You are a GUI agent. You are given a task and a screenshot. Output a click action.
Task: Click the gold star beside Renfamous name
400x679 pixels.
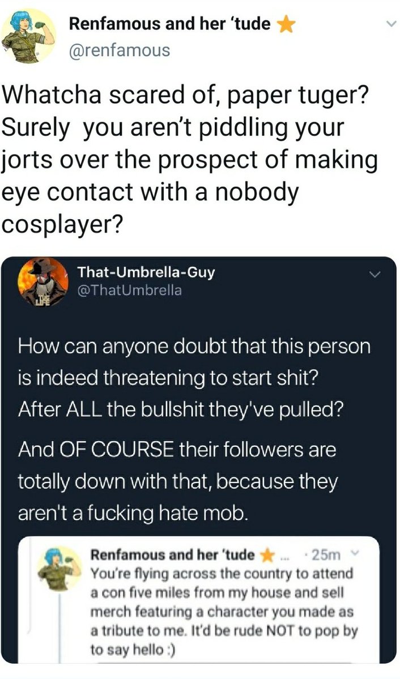point(286,25)
